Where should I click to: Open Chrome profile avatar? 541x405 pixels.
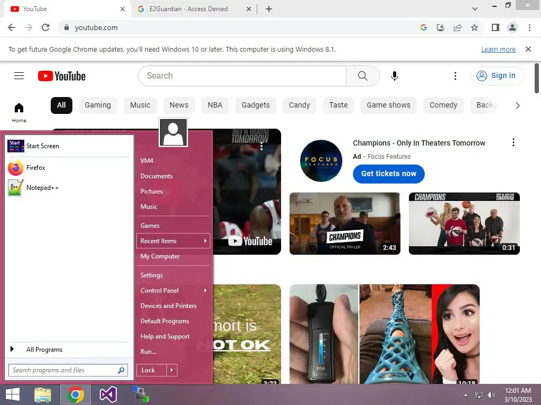point(512,27)
